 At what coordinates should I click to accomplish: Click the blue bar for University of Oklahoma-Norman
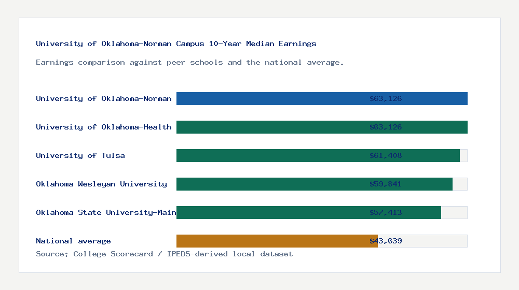point(322,98)
